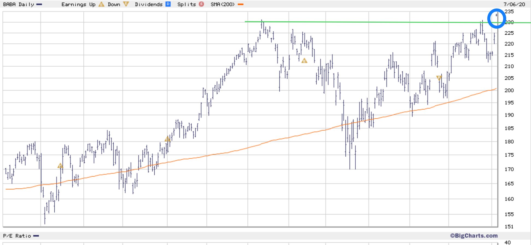531x245 pixels.
Task: Click the 175 price axis label
Action: 509,155
